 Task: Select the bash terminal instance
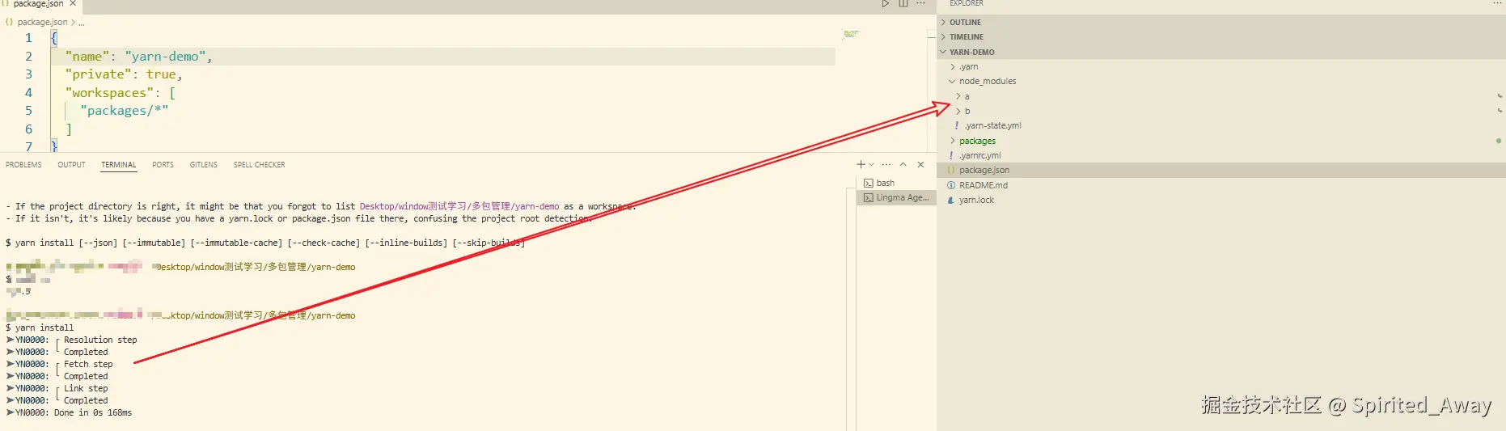pyautogui.click(x=896, y=183)
